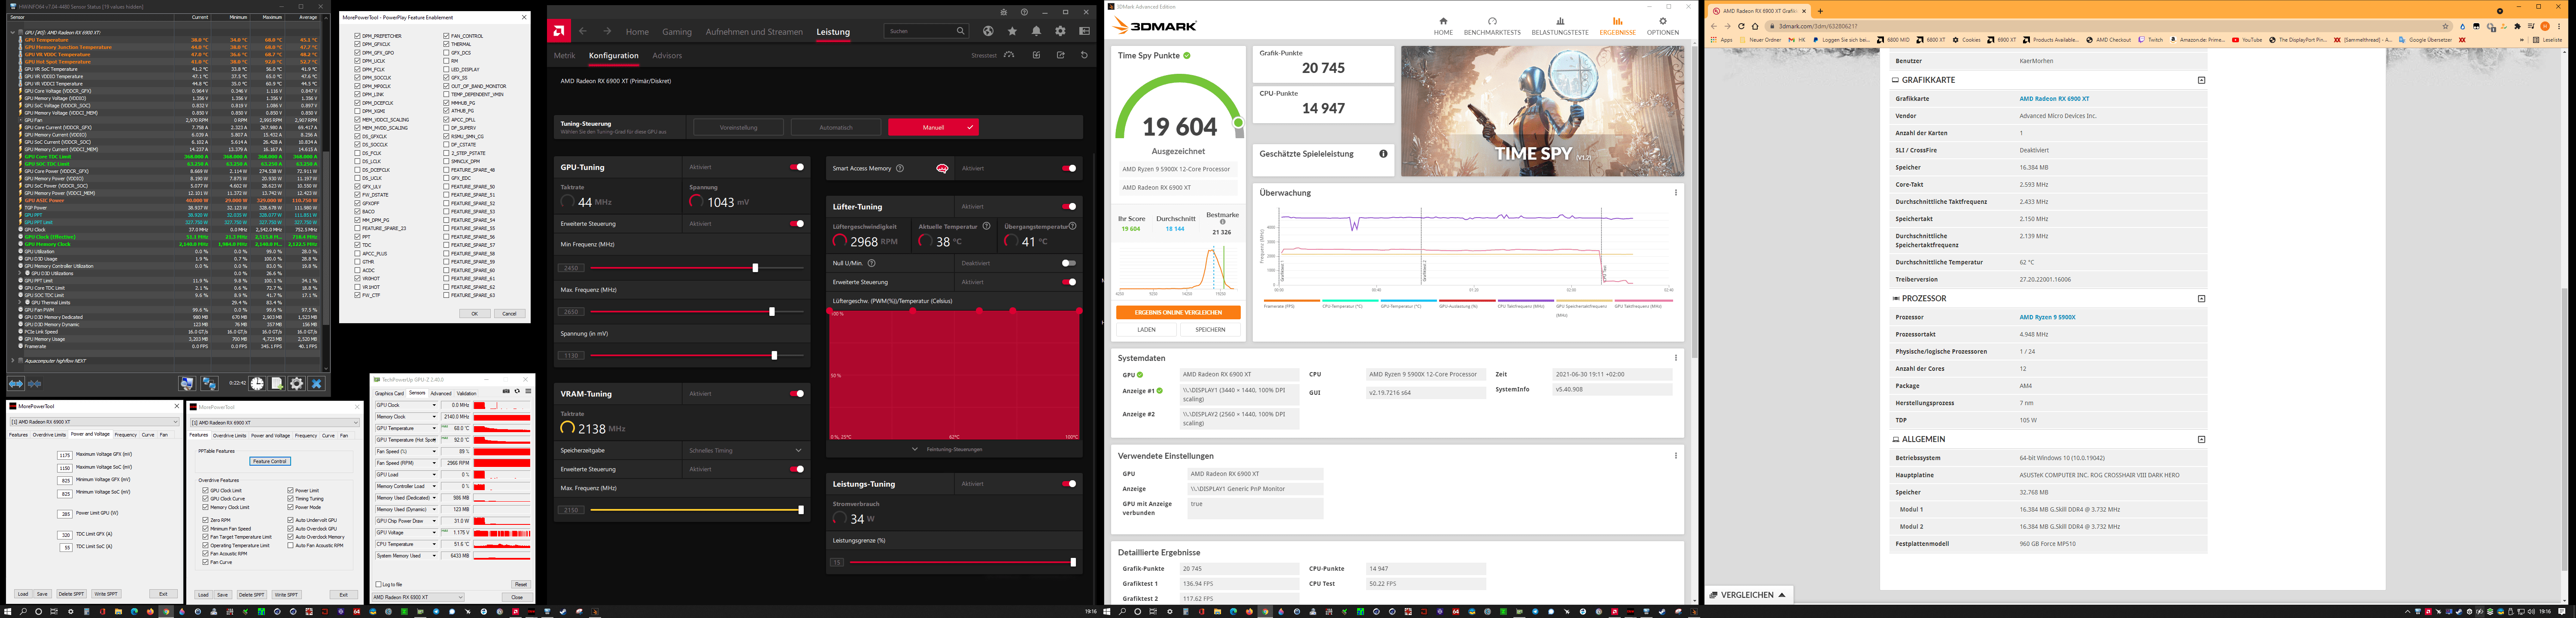Screen dimensions: 2576x618
Task: Reload page in Chrome browser
Action: [x=1741, y=26]
